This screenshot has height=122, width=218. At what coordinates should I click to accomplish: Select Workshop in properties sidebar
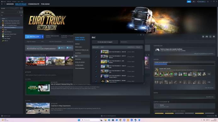coord(78,59)
